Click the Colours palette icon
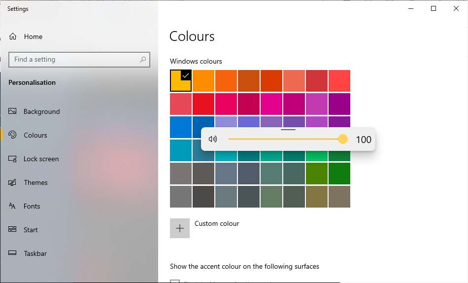468x283 pixels. pos(12,135)
